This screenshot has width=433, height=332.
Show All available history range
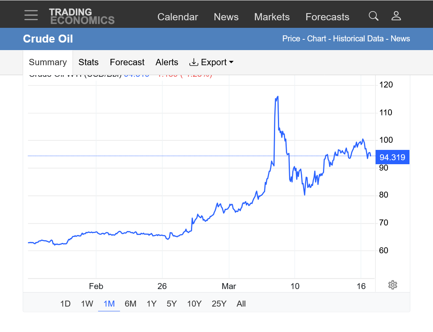[x=241, y=304]
